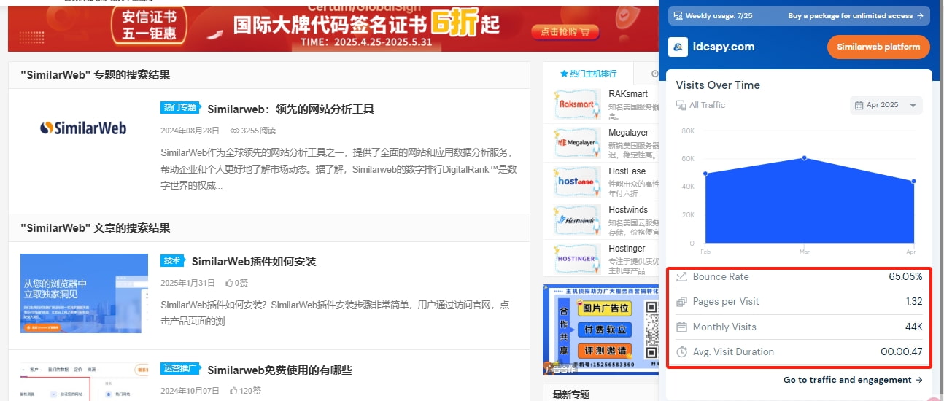Click the Bounce Rate metric icon

tap(681, 276)
